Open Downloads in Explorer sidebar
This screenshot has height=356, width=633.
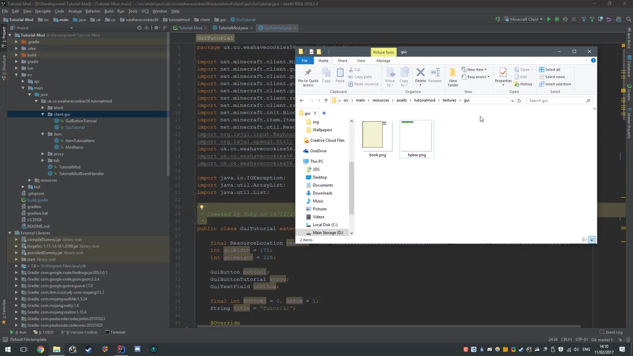point(322,193)
